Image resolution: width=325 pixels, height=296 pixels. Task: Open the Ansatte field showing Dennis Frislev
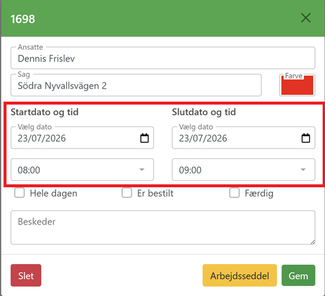163,58
